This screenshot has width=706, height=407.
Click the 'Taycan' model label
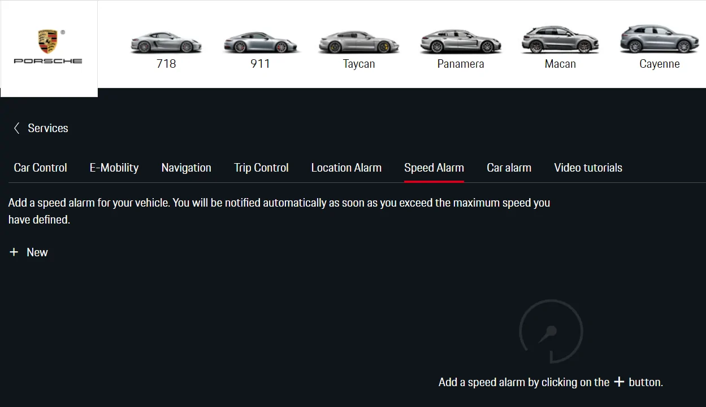[359, 64]
